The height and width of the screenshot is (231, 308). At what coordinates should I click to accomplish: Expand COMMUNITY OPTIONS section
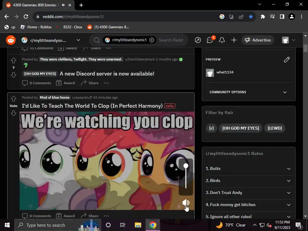click(248, 92)
